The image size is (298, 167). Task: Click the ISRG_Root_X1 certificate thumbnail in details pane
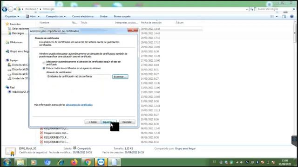click(10, 151)
